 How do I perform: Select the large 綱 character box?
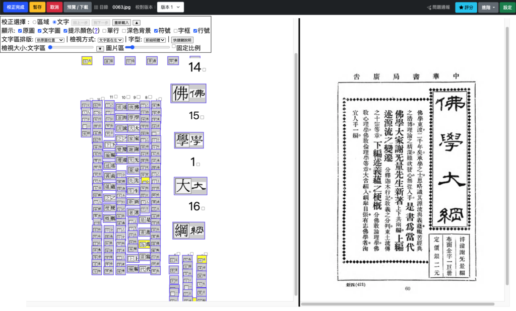click(x=188, y=230)
